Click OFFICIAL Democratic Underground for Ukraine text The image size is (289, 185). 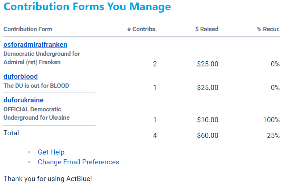point(36,114)
